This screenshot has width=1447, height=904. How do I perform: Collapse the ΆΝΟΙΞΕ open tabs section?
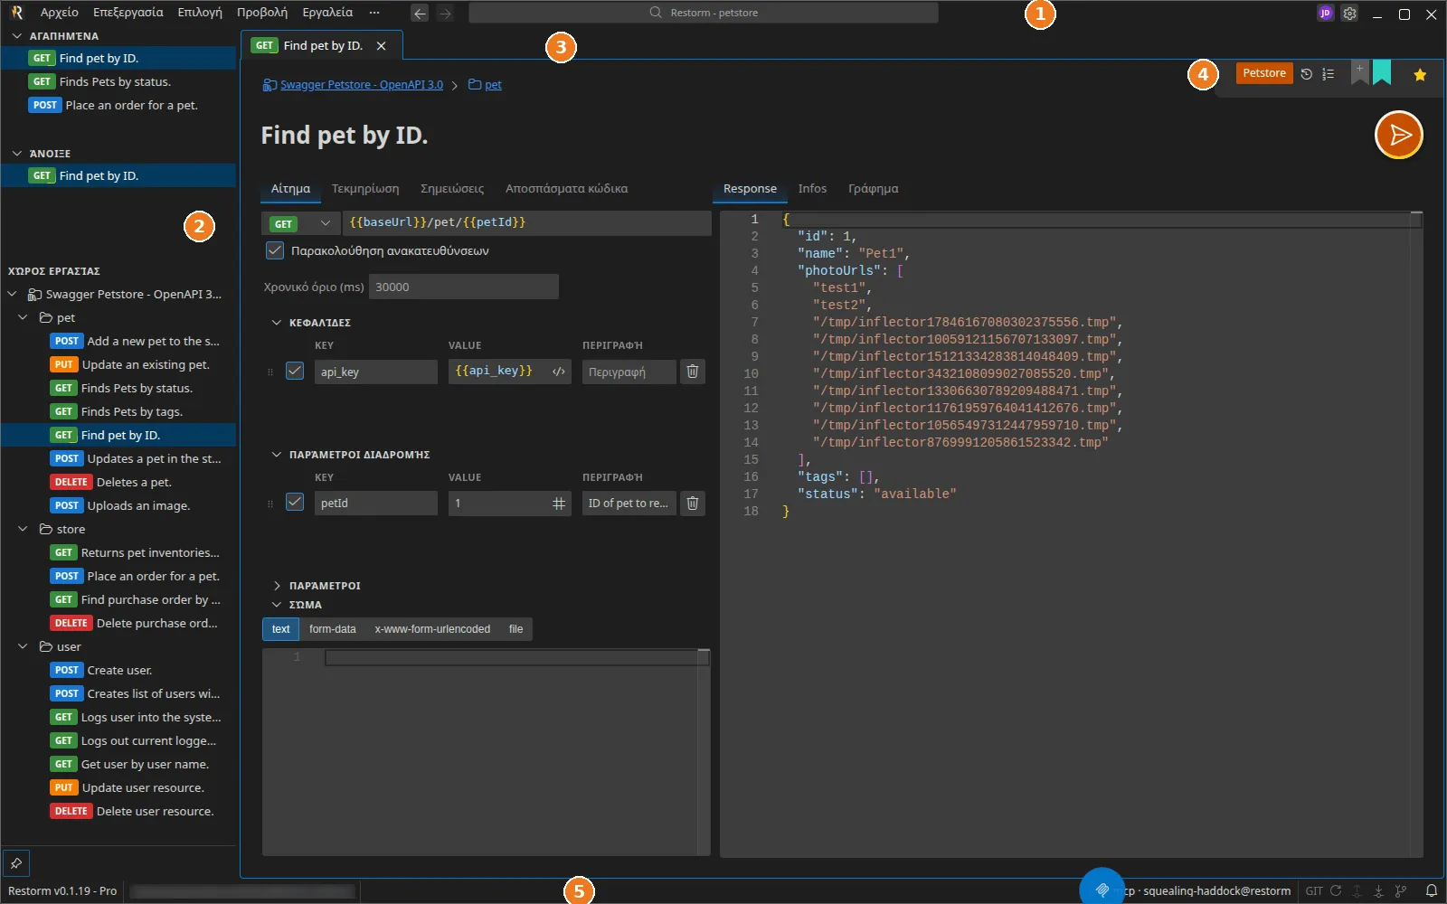pos(17,154)
